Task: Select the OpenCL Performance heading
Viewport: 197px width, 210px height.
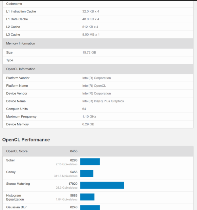Action: pos(26,140)
